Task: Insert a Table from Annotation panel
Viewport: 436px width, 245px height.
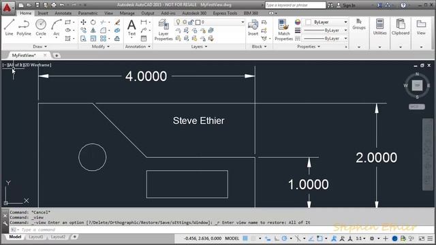Action: (x=144, y=38)
